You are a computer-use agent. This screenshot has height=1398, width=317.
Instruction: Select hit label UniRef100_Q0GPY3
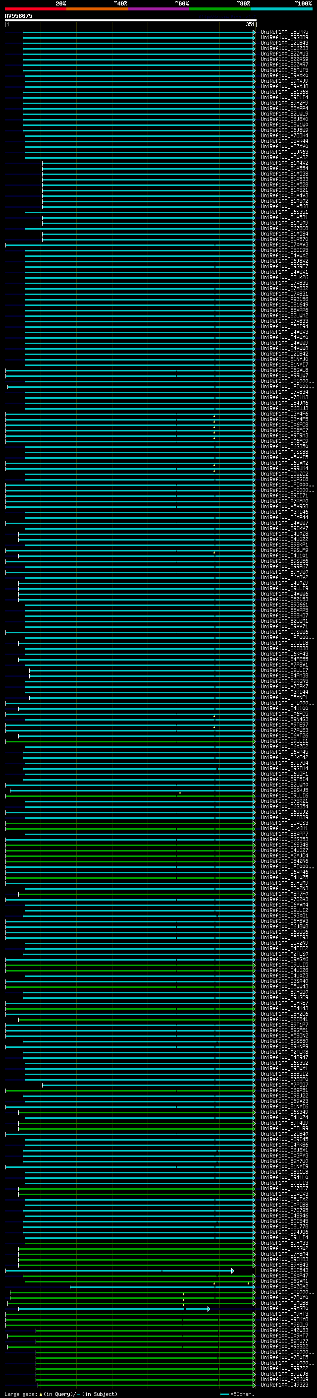click(x=284, y=1155)
